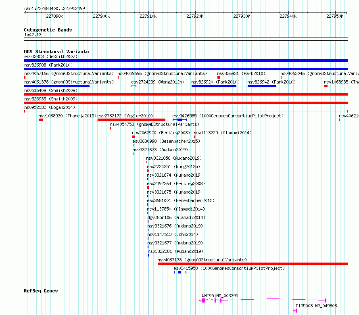
Task: Click the nsv1068935 red marker
Action: coord(326,86)
